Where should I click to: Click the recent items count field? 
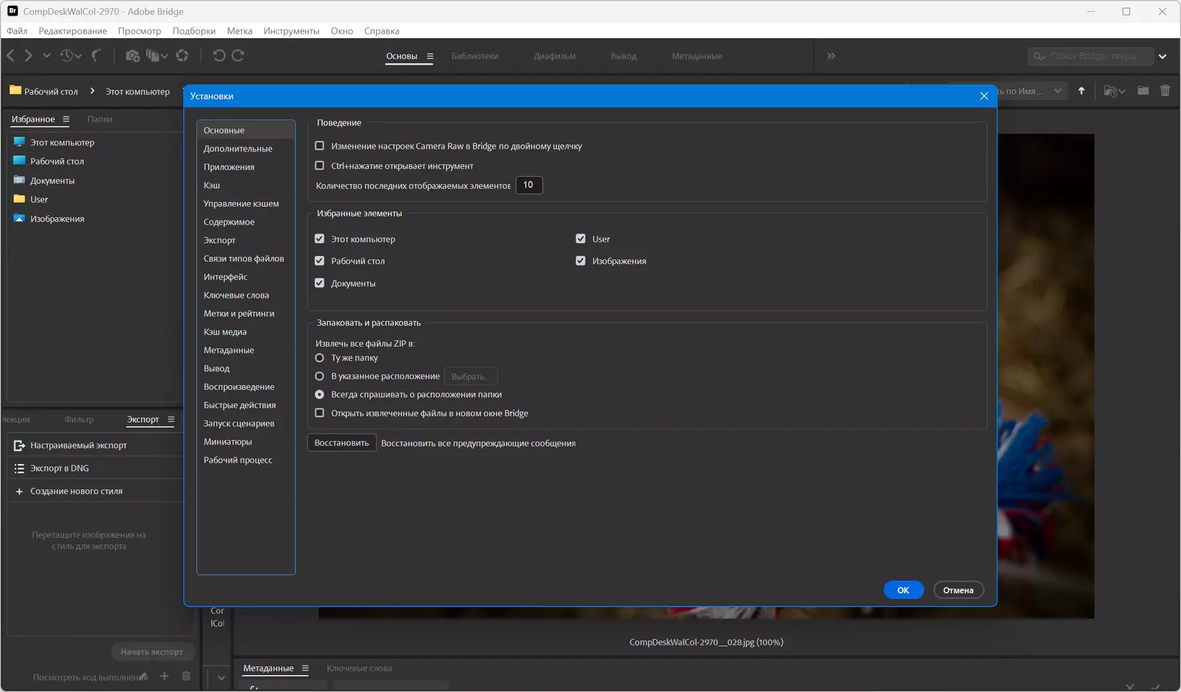coord(529,185)
